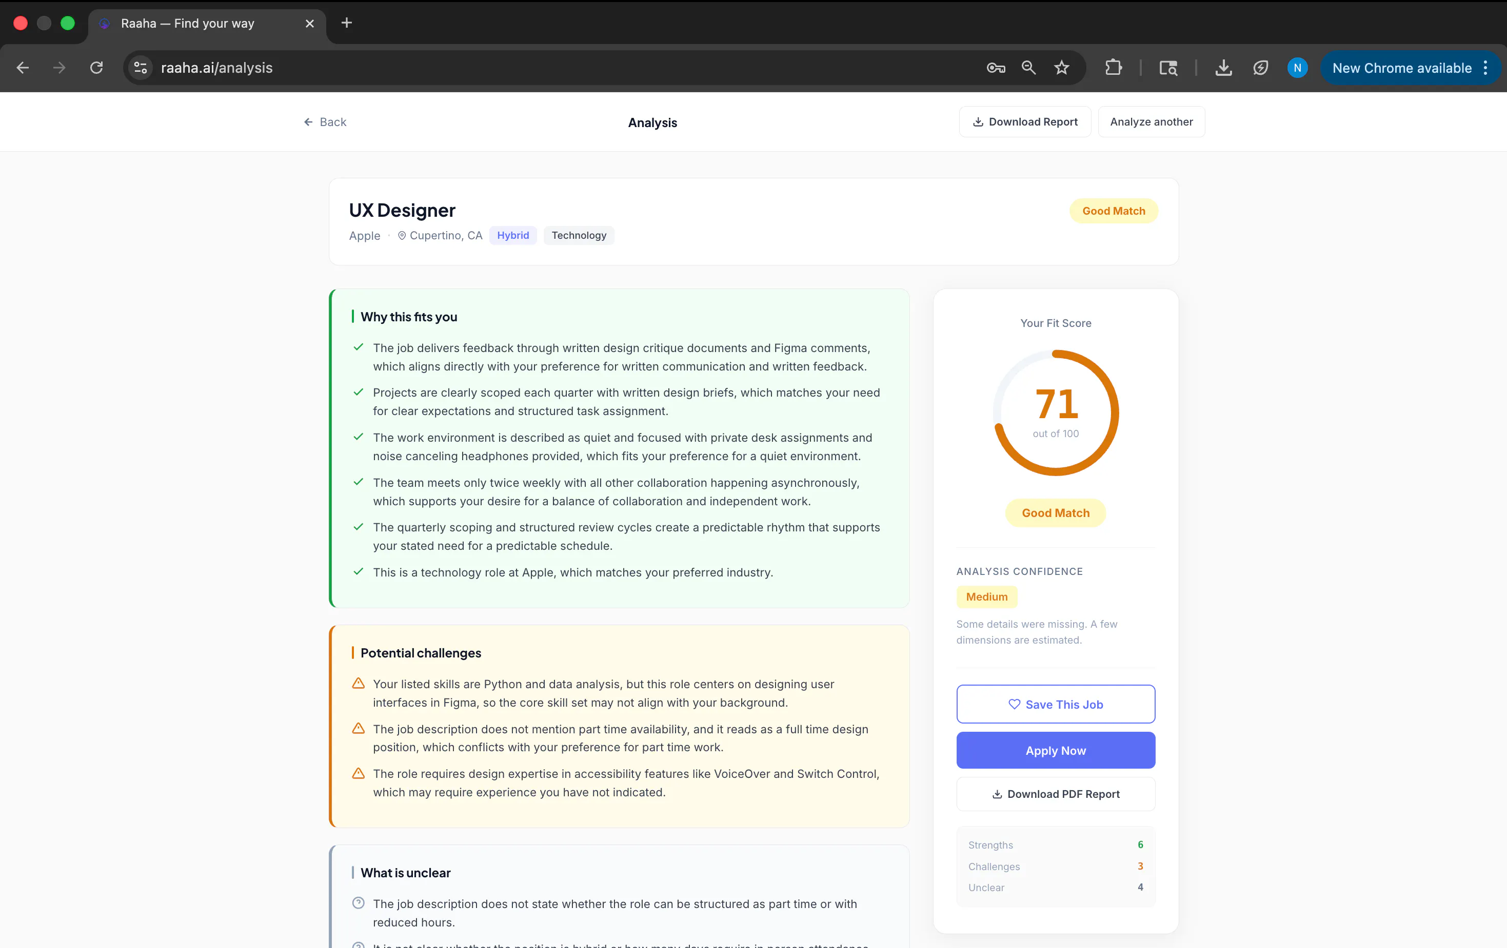
Task: Click the Challenges count row
Action: pos(1055,867)
